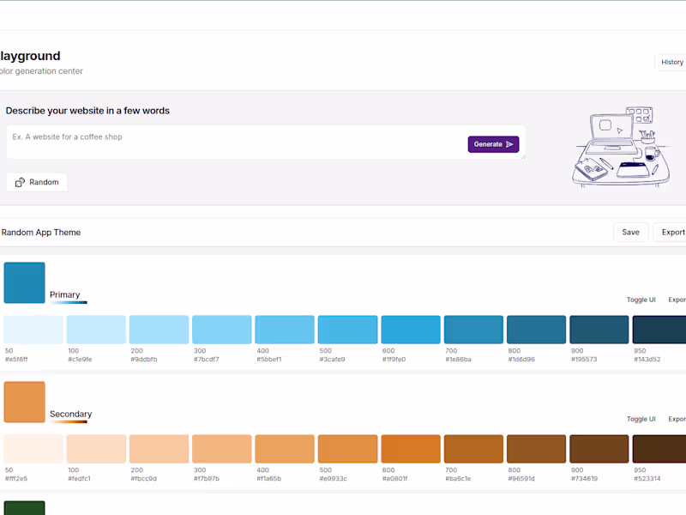Select the large Secondary base color swatch
686x515 pixels.
pos(24,402)
